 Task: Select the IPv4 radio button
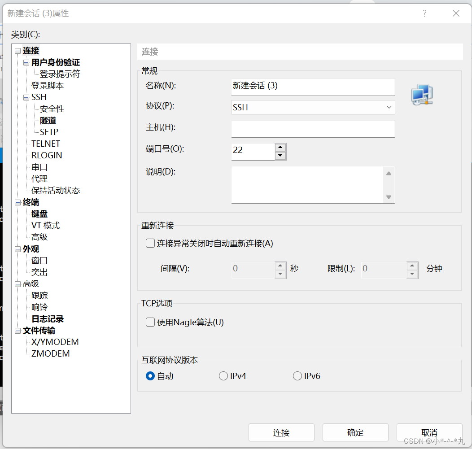pyautogui.click(x=223, y=376)
